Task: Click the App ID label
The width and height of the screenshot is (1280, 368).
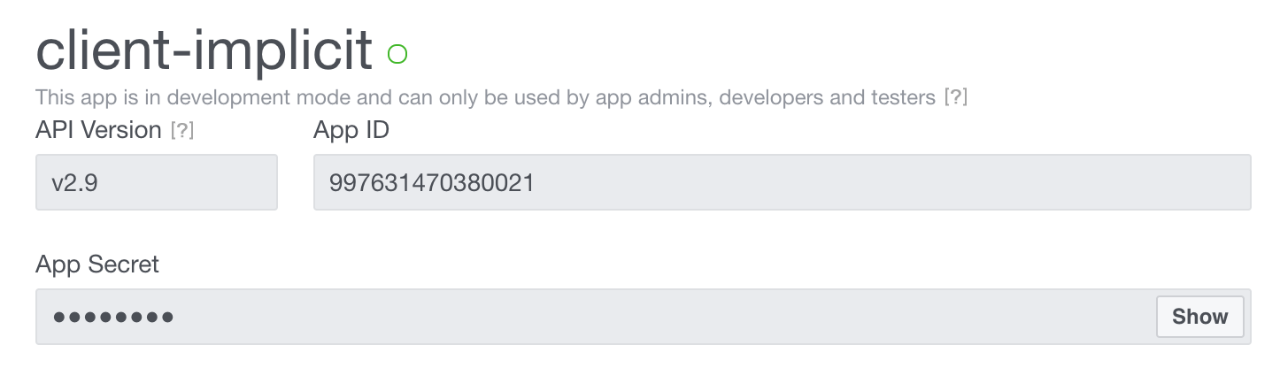Action: (x=351, y=130)
